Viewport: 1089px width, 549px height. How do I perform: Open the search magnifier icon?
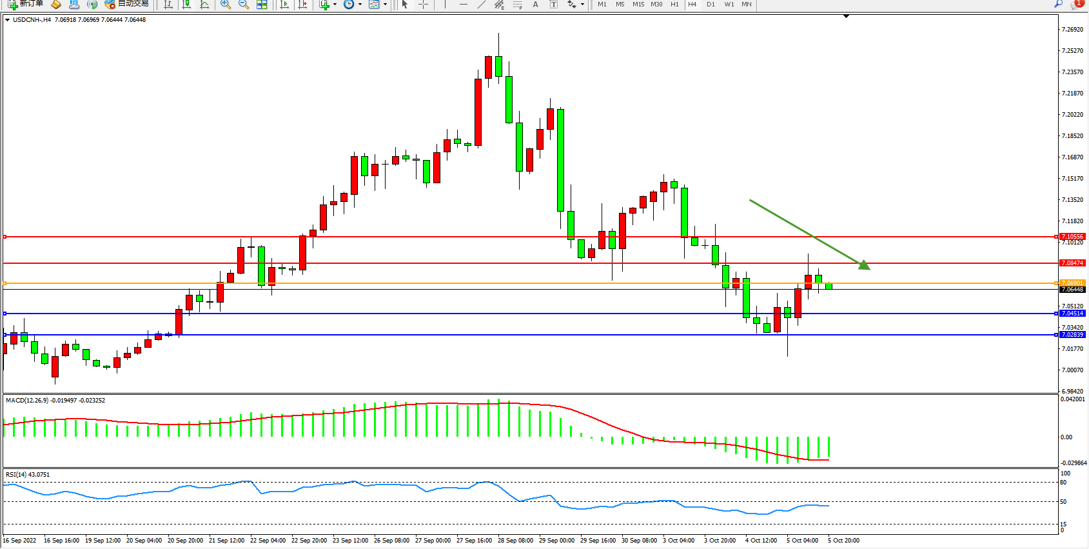(1058, 5)
